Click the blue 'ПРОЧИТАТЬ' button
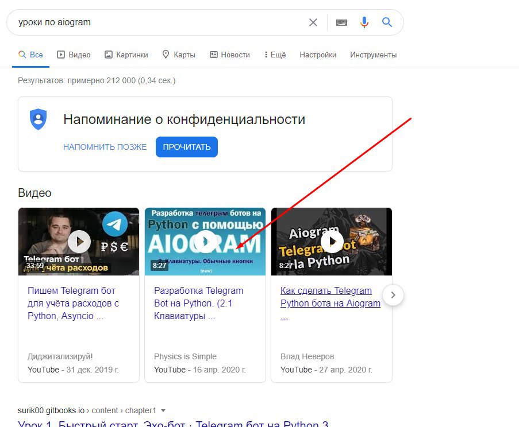The height and width of the screenshot is (427, 519). [187, 147]
